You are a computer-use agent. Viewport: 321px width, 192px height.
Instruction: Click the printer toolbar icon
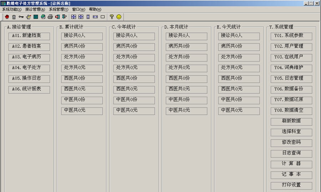point(50,17)
